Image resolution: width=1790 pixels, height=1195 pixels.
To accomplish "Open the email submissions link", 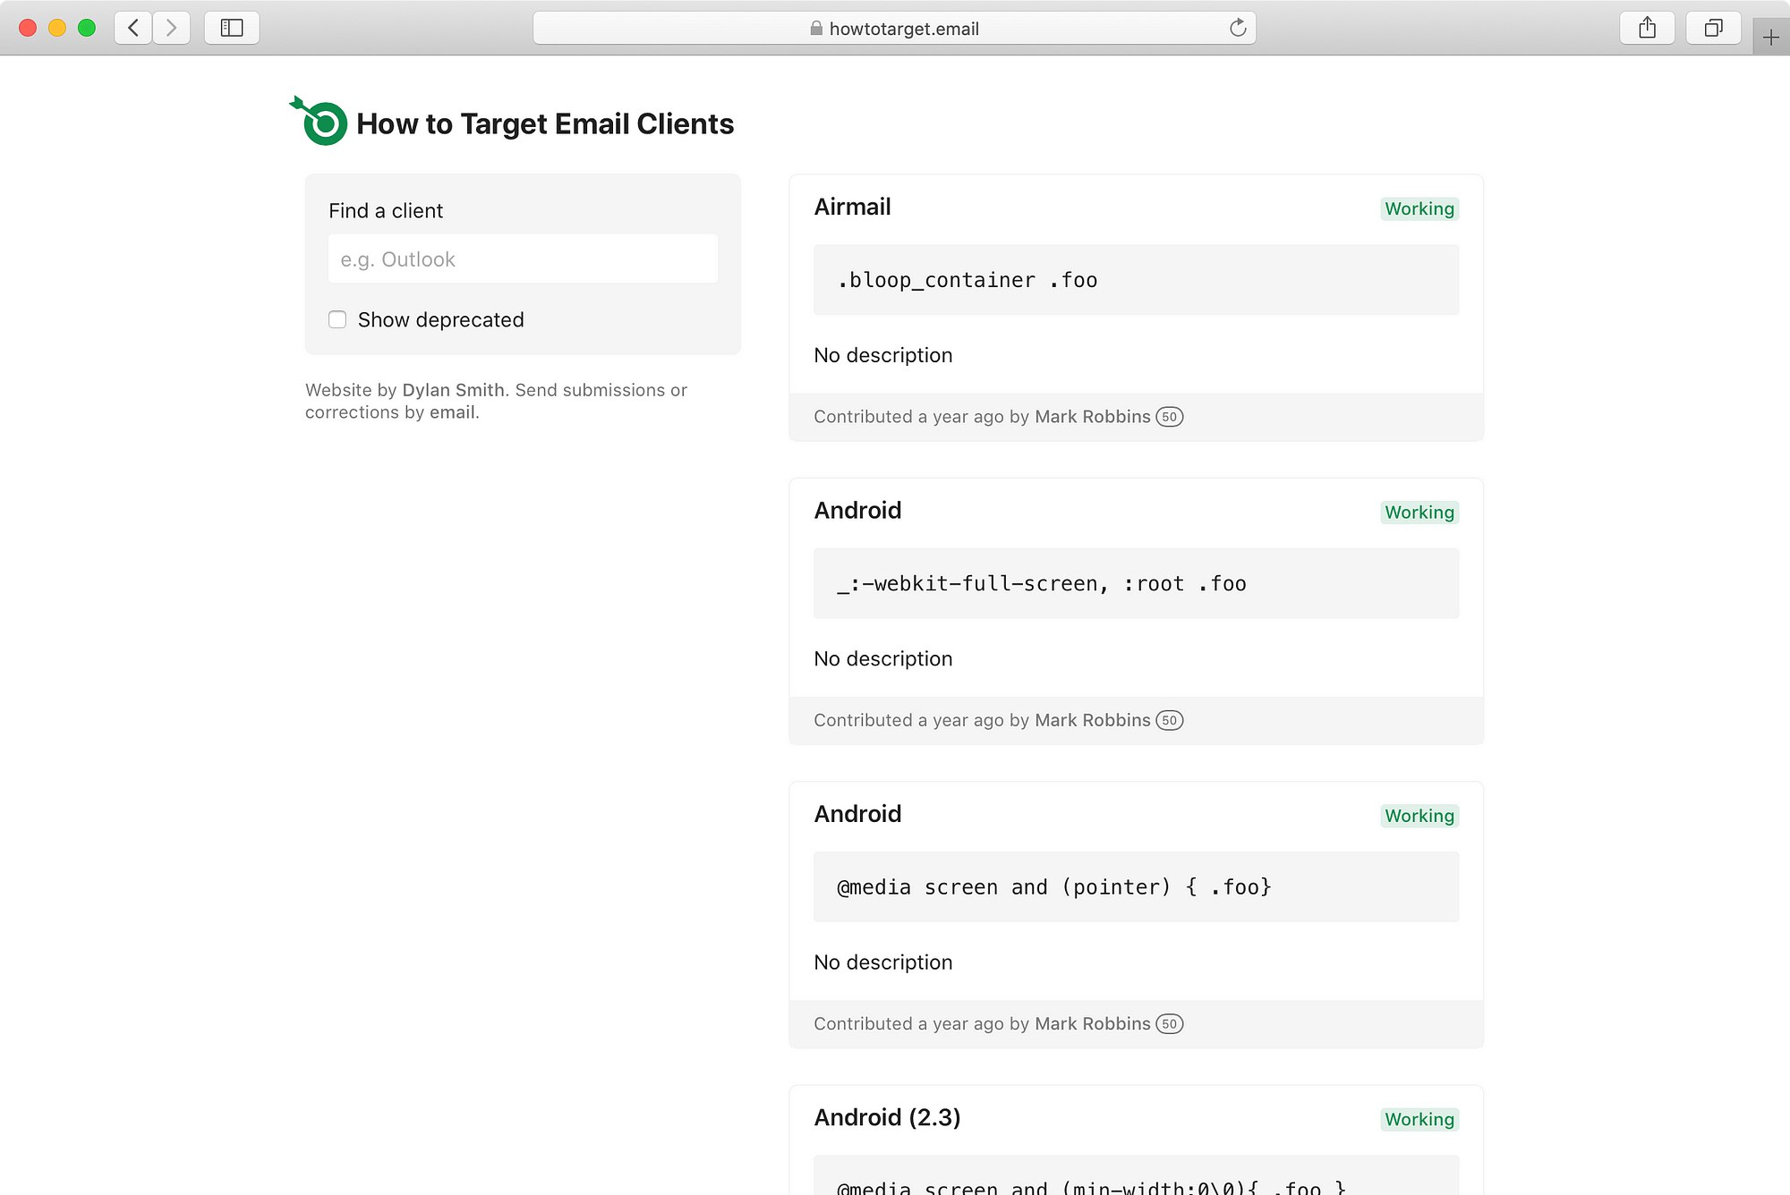I will click(x=452, y=412).
